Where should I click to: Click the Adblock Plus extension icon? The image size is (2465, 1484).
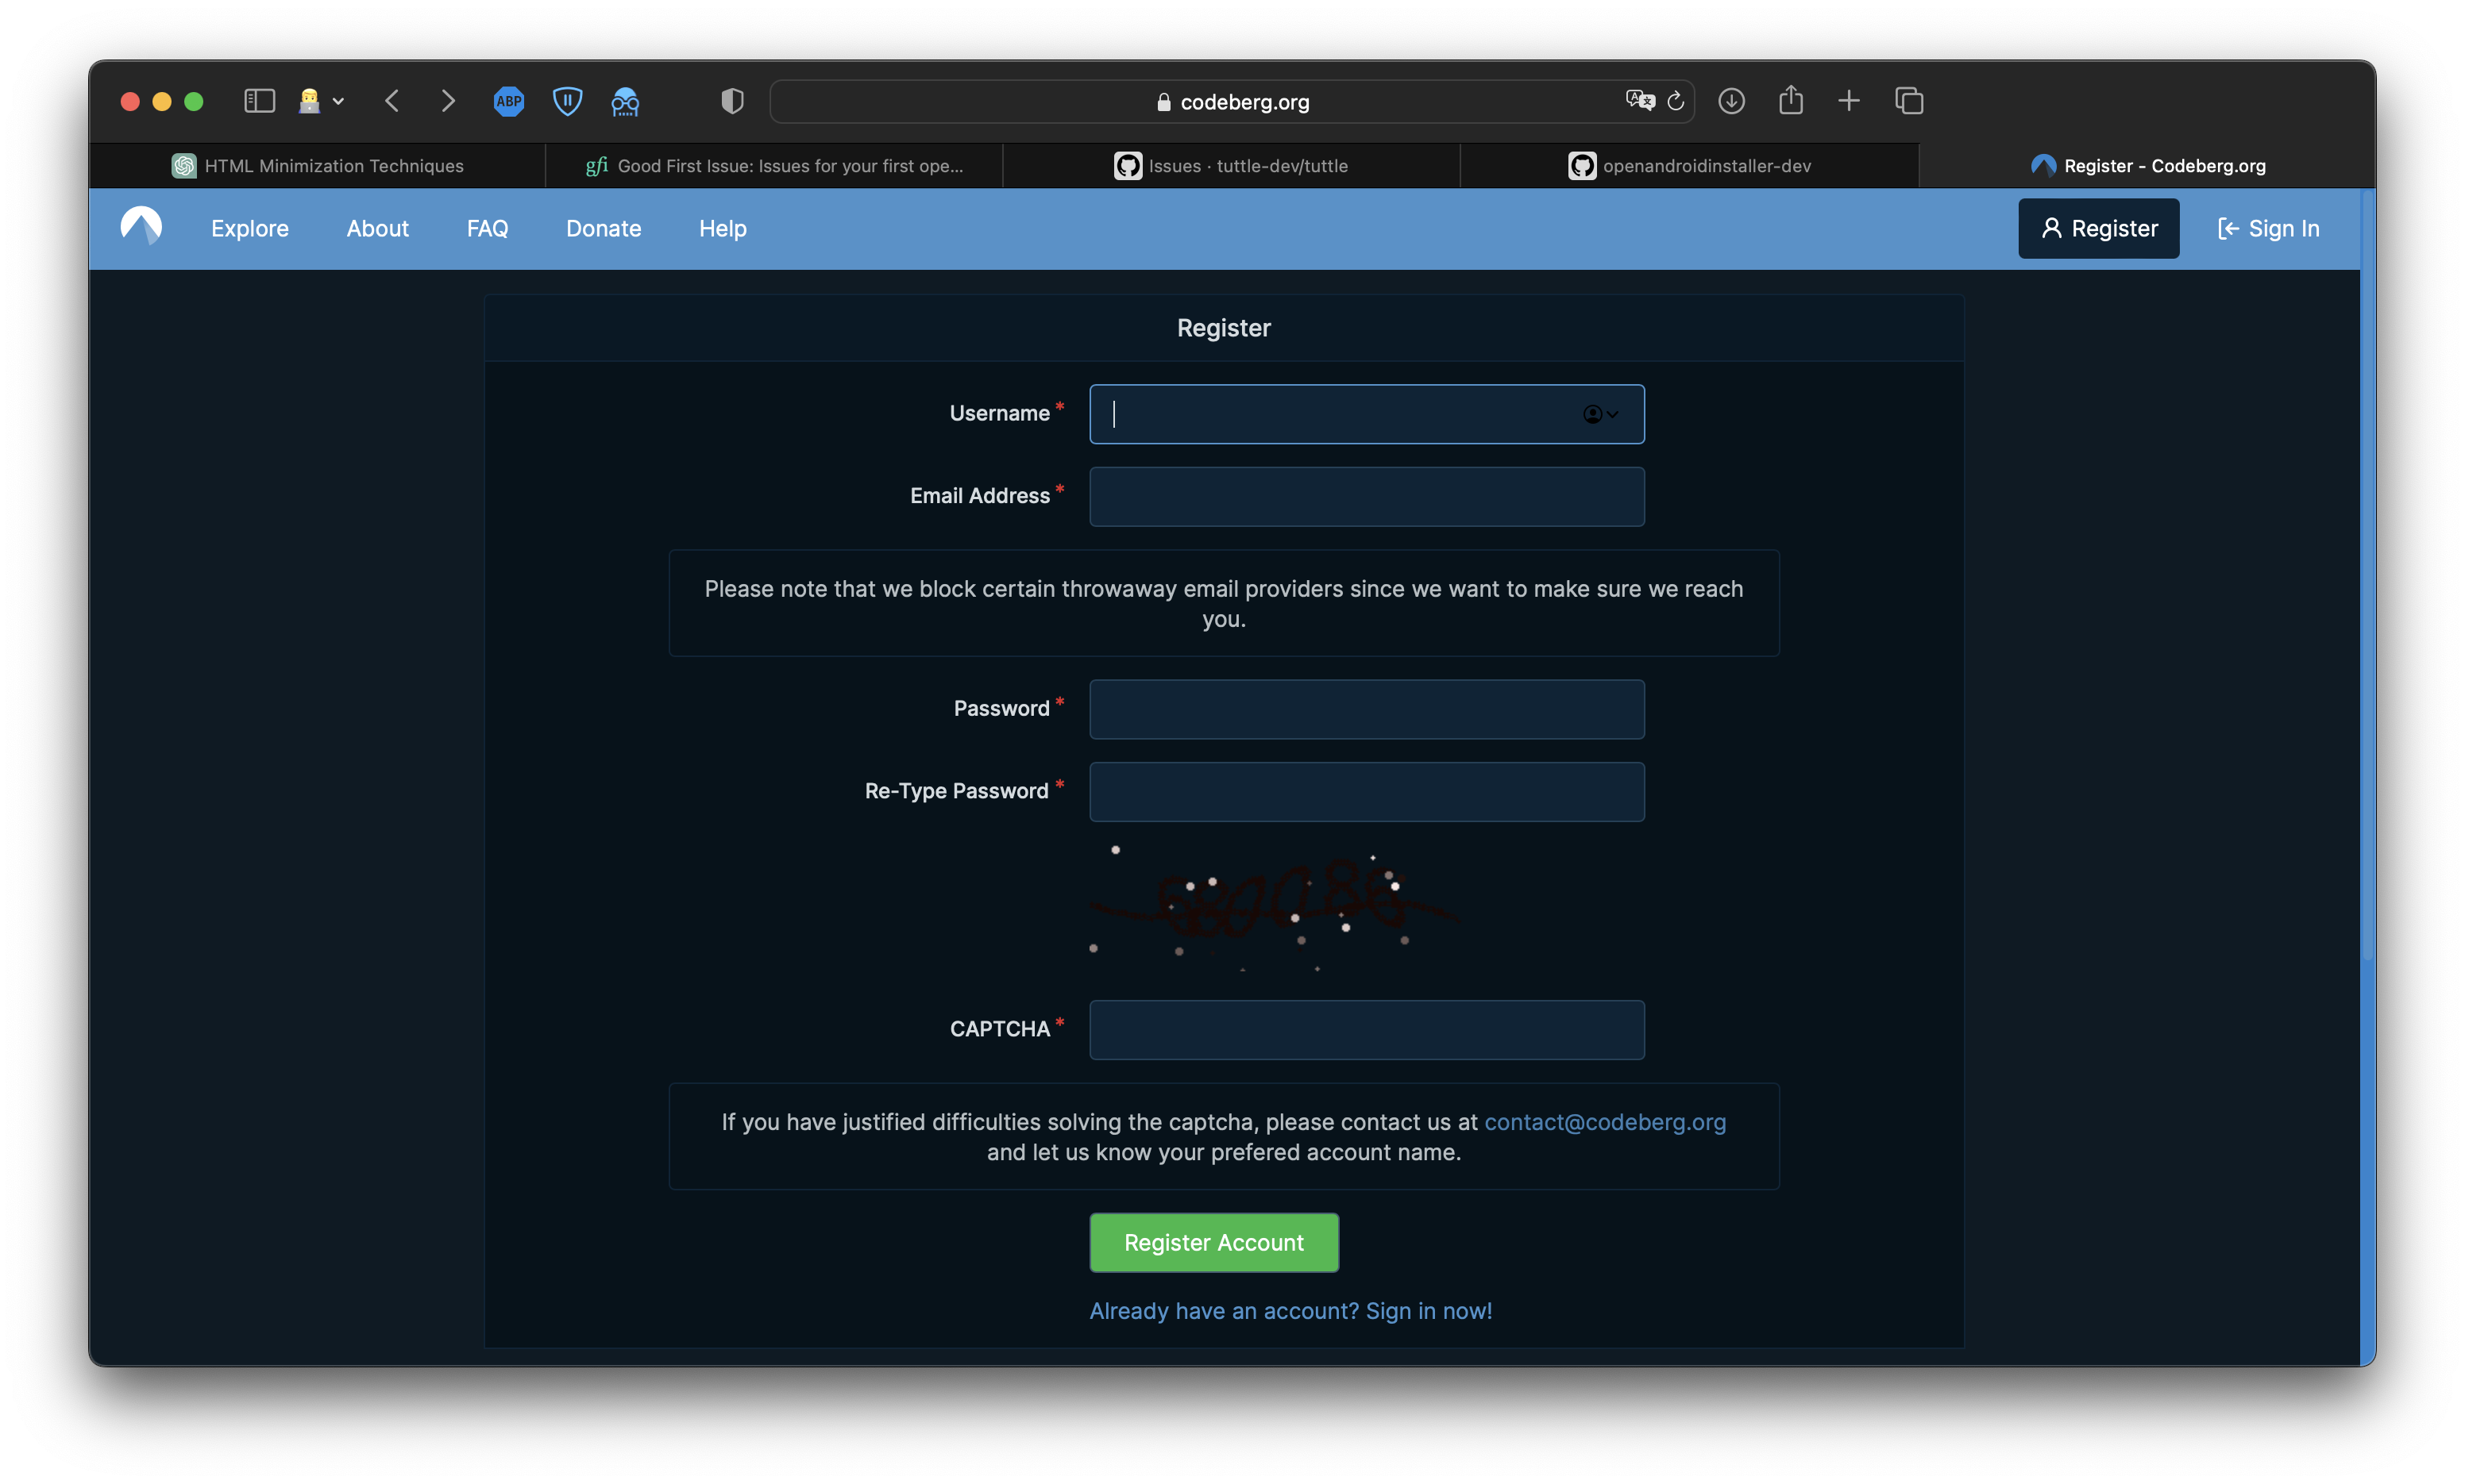tap(508, 101)
